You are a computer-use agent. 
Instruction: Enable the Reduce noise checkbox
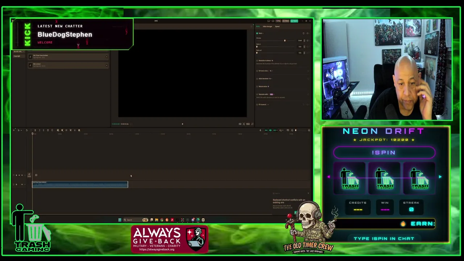point(257,86)
